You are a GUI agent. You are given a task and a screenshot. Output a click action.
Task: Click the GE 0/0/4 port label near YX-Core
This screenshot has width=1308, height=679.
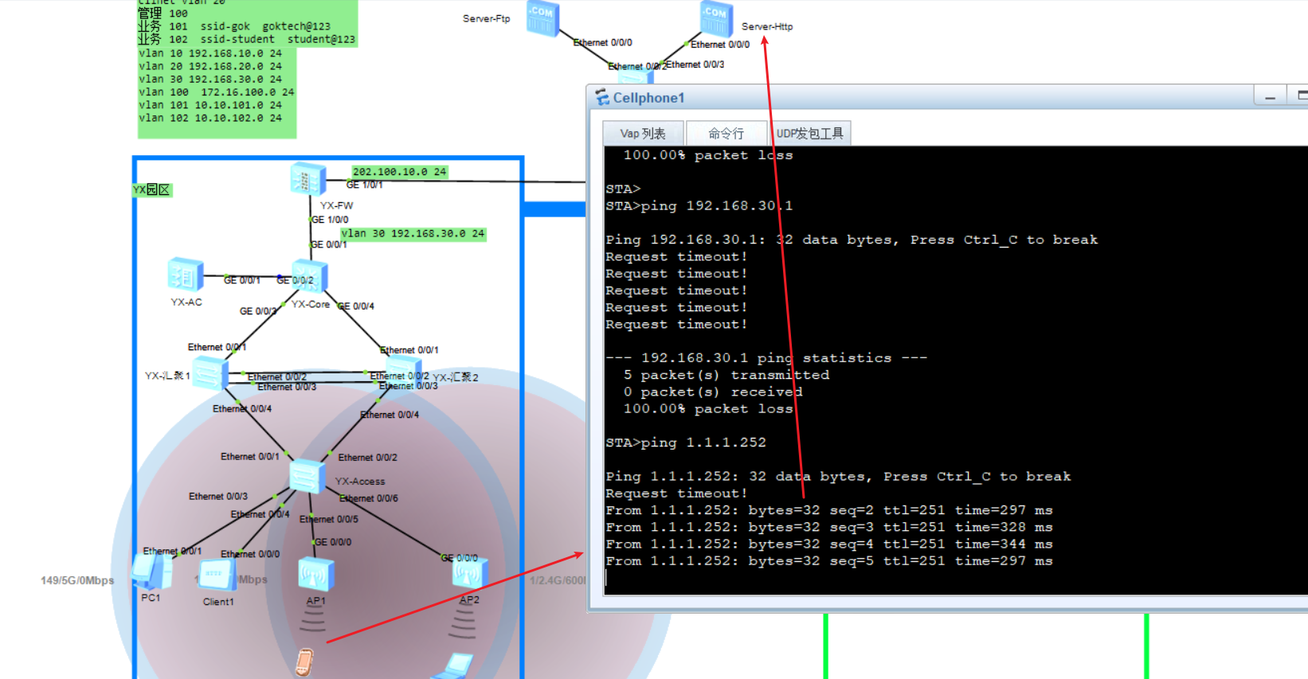[x=356, y=306]
